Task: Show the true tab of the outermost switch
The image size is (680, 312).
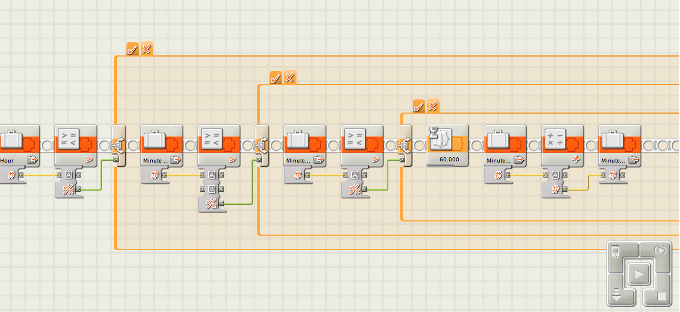Action: coord(132,49)
